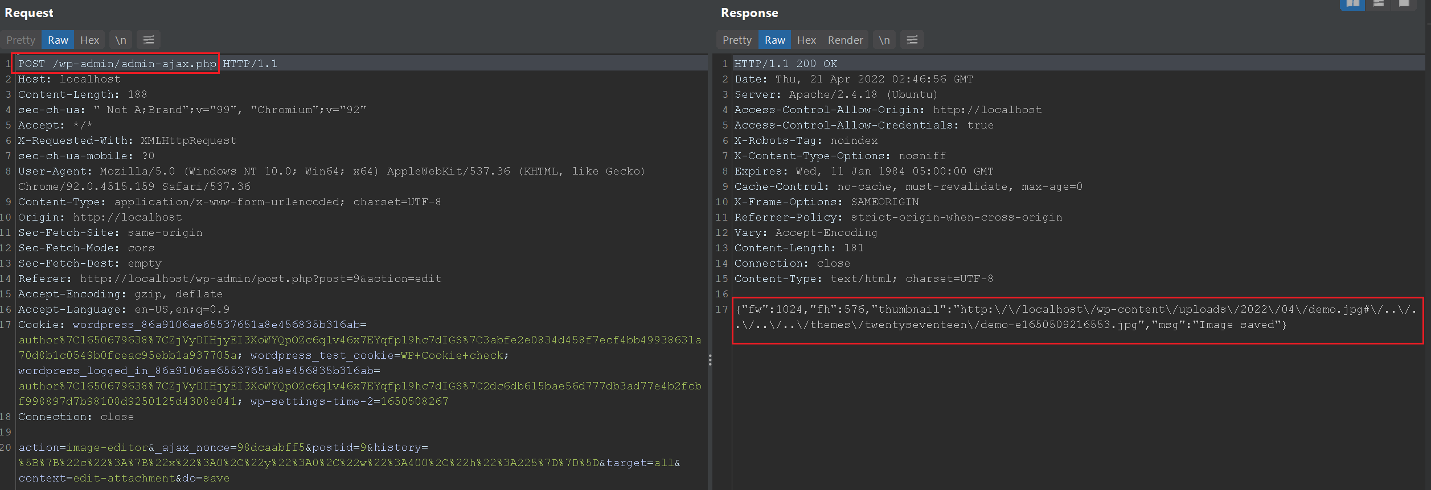Click the response 'Connection: close' header
This screenshot has width=1431, height=490.
point(792,263)
